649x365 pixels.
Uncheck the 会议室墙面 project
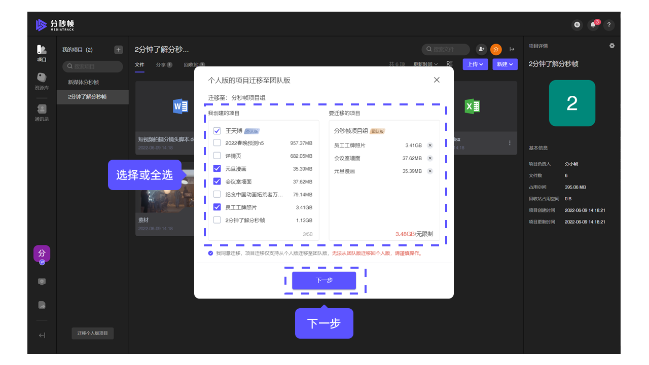[x=217, y=181]
